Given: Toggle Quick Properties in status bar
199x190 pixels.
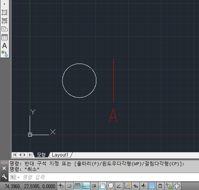Looking at the screenshot, I should click(x=160, y=186).
